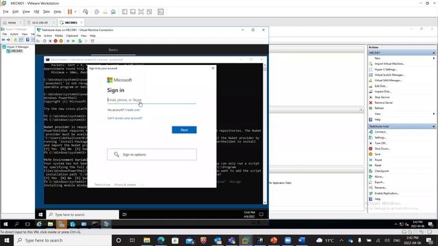Click the green Reset icon in VM Connection toolbar
Viewport: 438px width, 246px height.
coord(73,41)
